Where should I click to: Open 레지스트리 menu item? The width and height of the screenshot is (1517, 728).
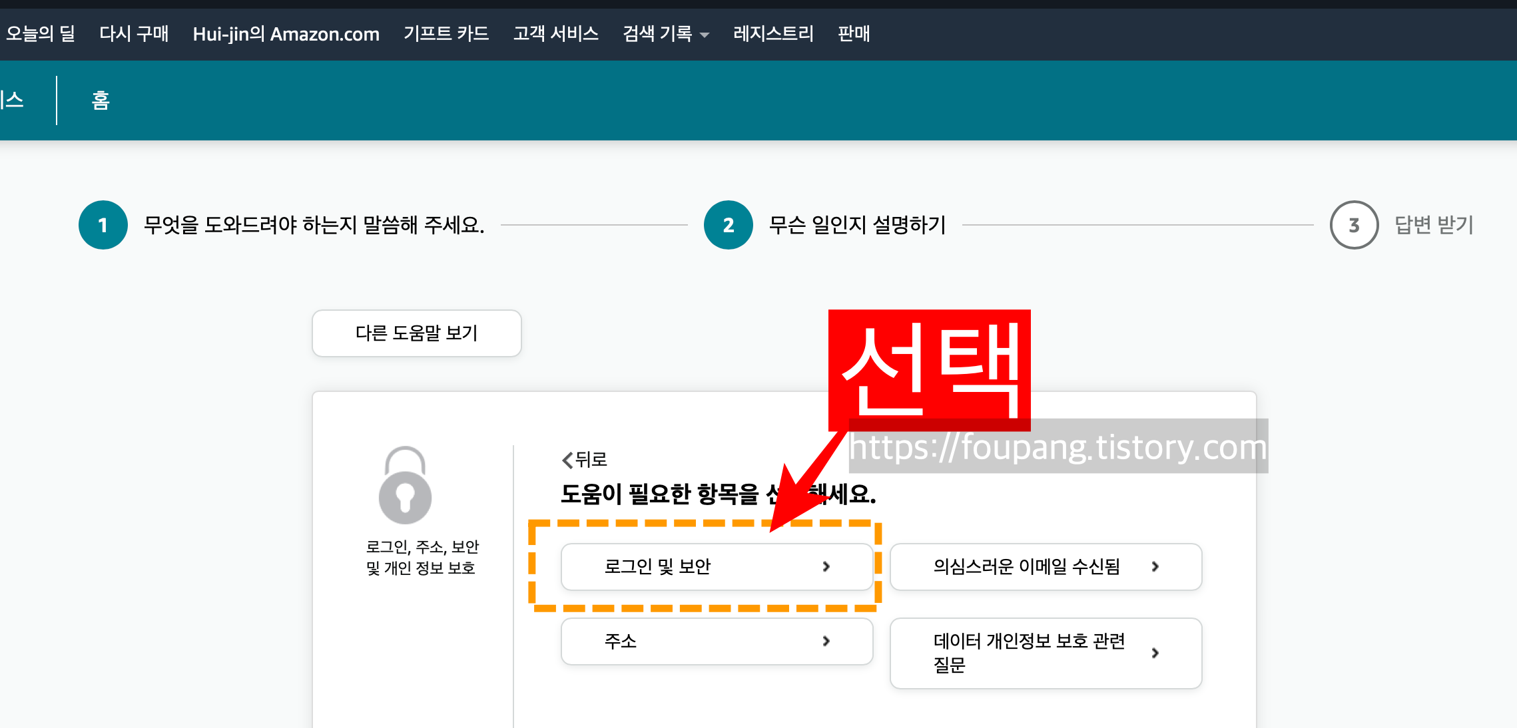[x=773, y=33]
